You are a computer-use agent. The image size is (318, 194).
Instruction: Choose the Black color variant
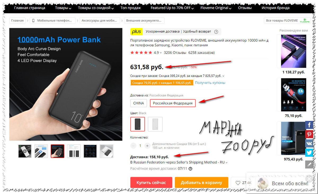point(138,124)
